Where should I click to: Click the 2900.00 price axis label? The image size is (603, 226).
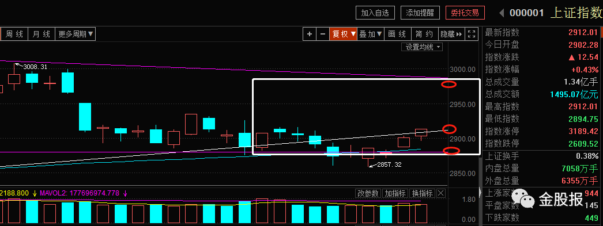coord(462,139)
